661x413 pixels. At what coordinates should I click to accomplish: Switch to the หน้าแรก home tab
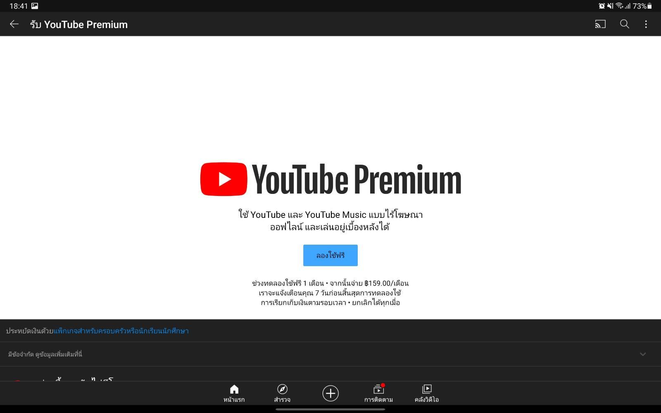tap(234, 394)
